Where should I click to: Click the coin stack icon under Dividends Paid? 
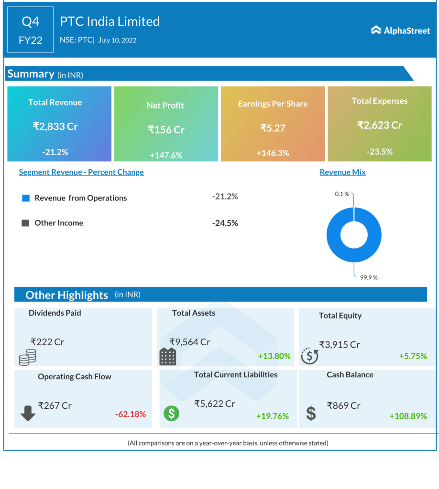pyautogui.click(x=27, y=357)
